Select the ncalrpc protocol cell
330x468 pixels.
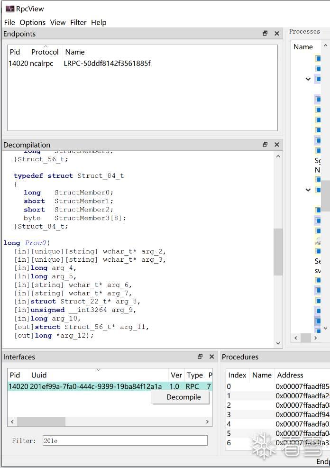(x=41, y=63)
